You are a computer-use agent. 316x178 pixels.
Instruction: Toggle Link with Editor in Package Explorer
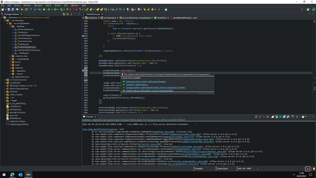[x=67, y=14]
